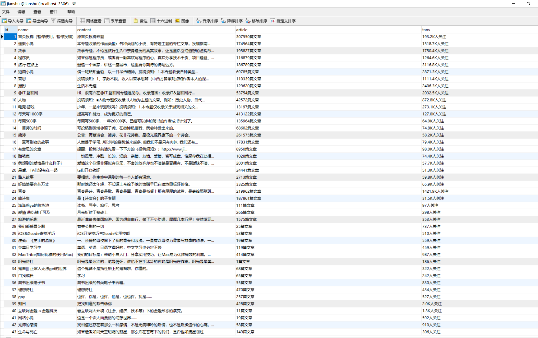Select name cell 好姑娘要光芒万丈
Screen dimensions: 538x338
click(47, 184)
